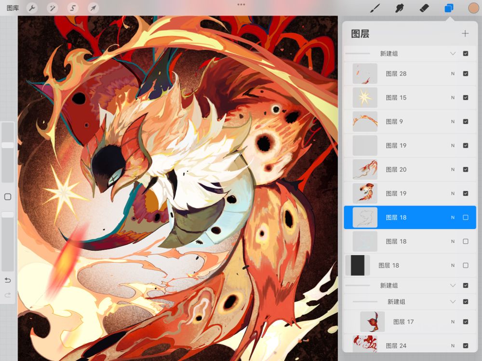Tap the character thumbnail of 图层 19
Screen dimensions: 482x361
tap(365, 193)
